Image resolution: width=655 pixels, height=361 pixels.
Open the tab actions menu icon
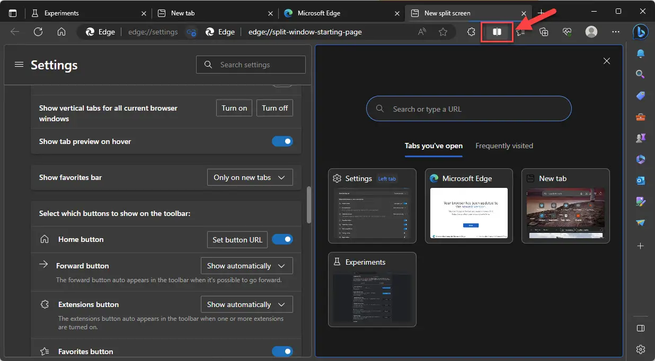point(13,13)
